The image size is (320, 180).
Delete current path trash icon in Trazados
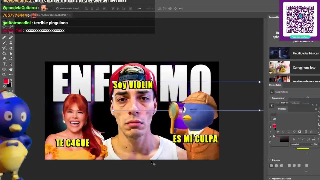pyautogui.click(x=311, y=132)
